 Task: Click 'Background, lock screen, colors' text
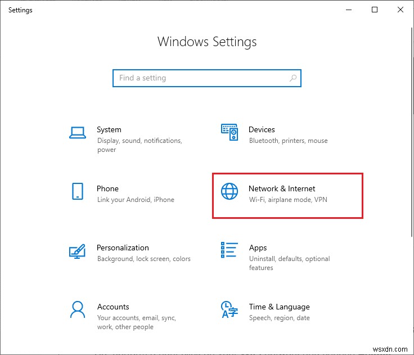[x=143, y=259]
